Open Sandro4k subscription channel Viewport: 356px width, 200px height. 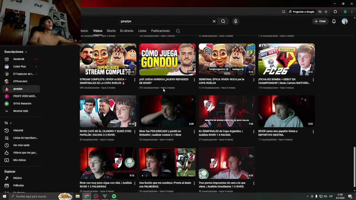(x=21, y=59)
